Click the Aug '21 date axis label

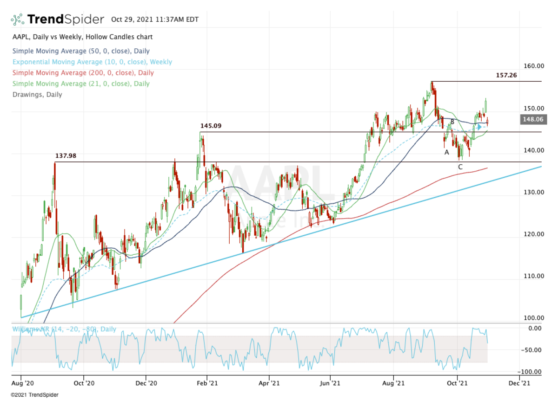click(x=393, y=383)
